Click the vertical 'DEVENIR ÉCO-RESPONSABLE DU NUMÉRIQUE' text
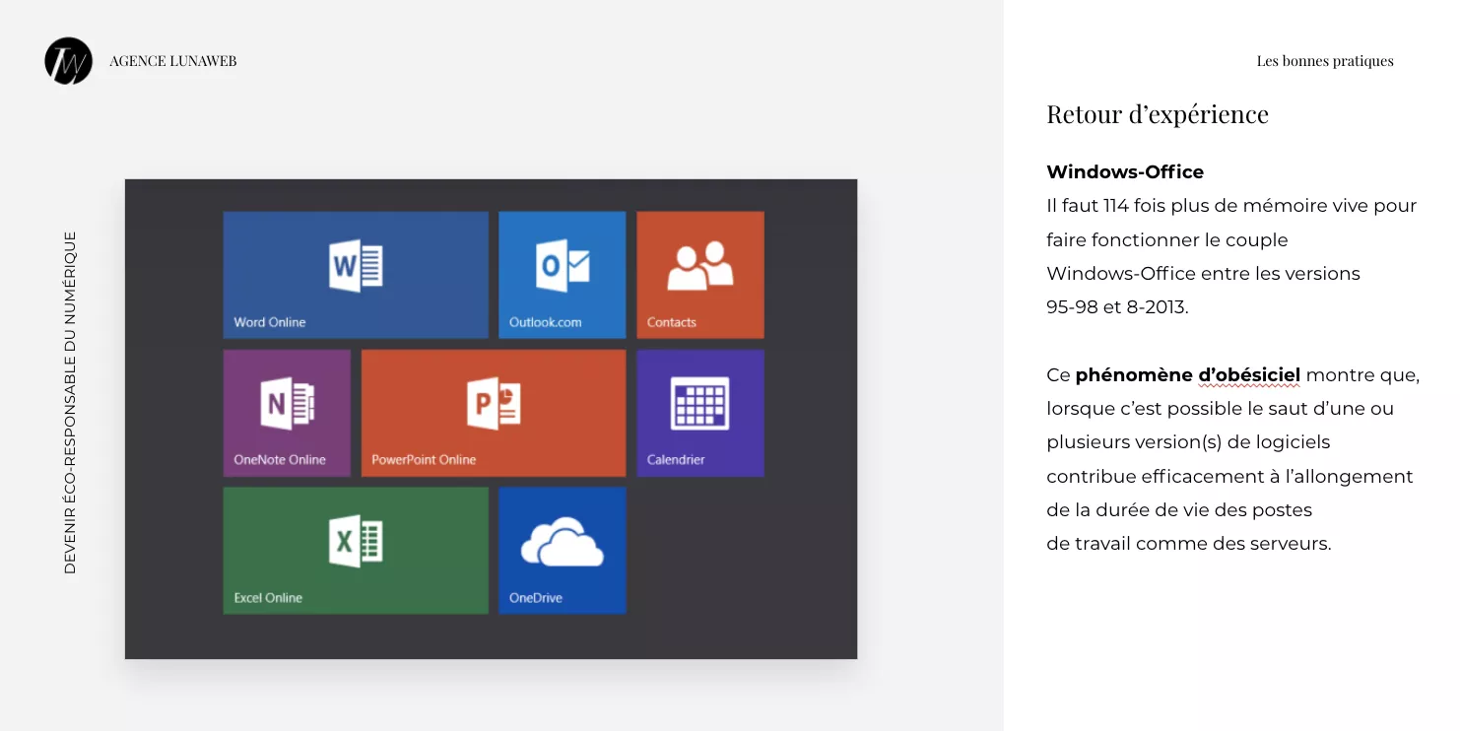Viewport: 1460px width, 731px height. (x=70, y=402)
